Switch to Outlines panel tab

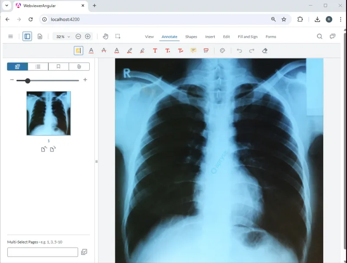[38, 67]
